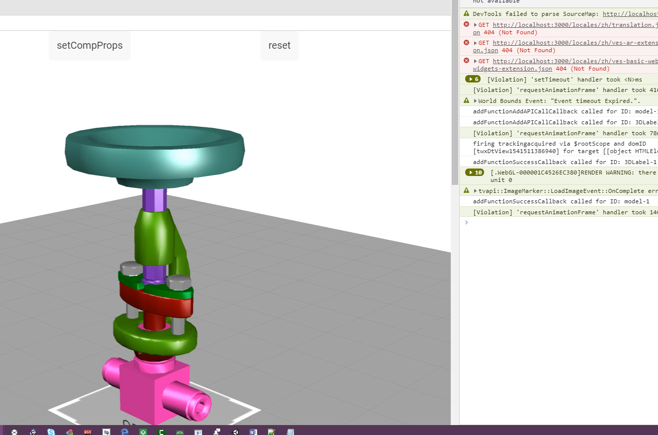
Task: Expand the World Bounds Event warning entry
Action: (x=475, y=100)
